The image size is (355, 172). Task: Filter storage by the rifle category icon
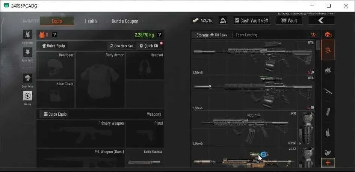(328, 91)
